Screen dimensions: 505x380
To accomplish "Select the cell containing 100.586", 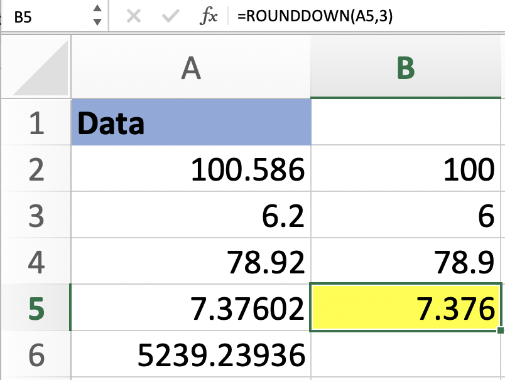I will (191, 170).
